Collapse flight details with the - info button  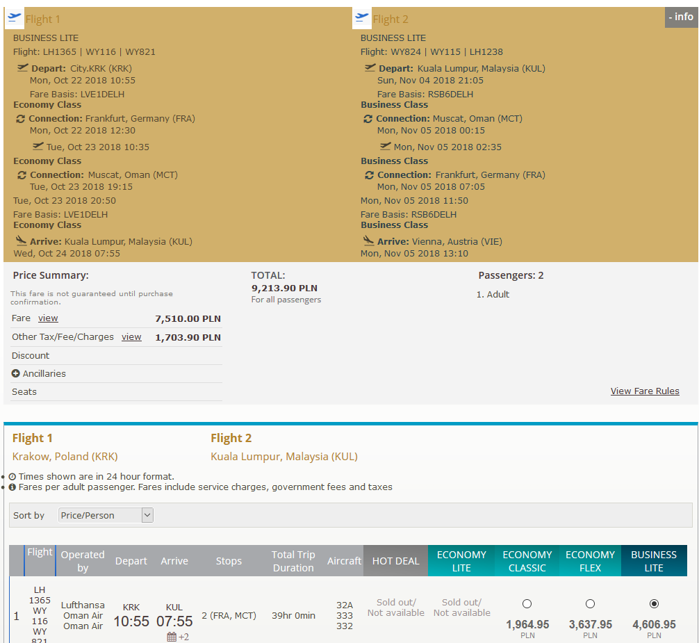pyautogui.click(x=681, y=17)
